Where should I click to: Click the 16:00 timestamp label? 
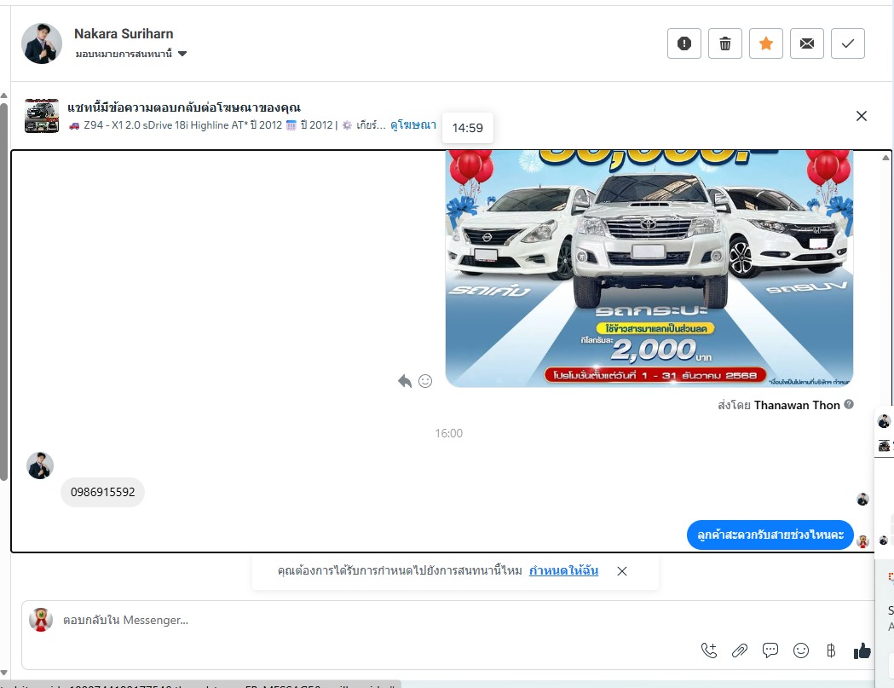(x=449, y=433)
